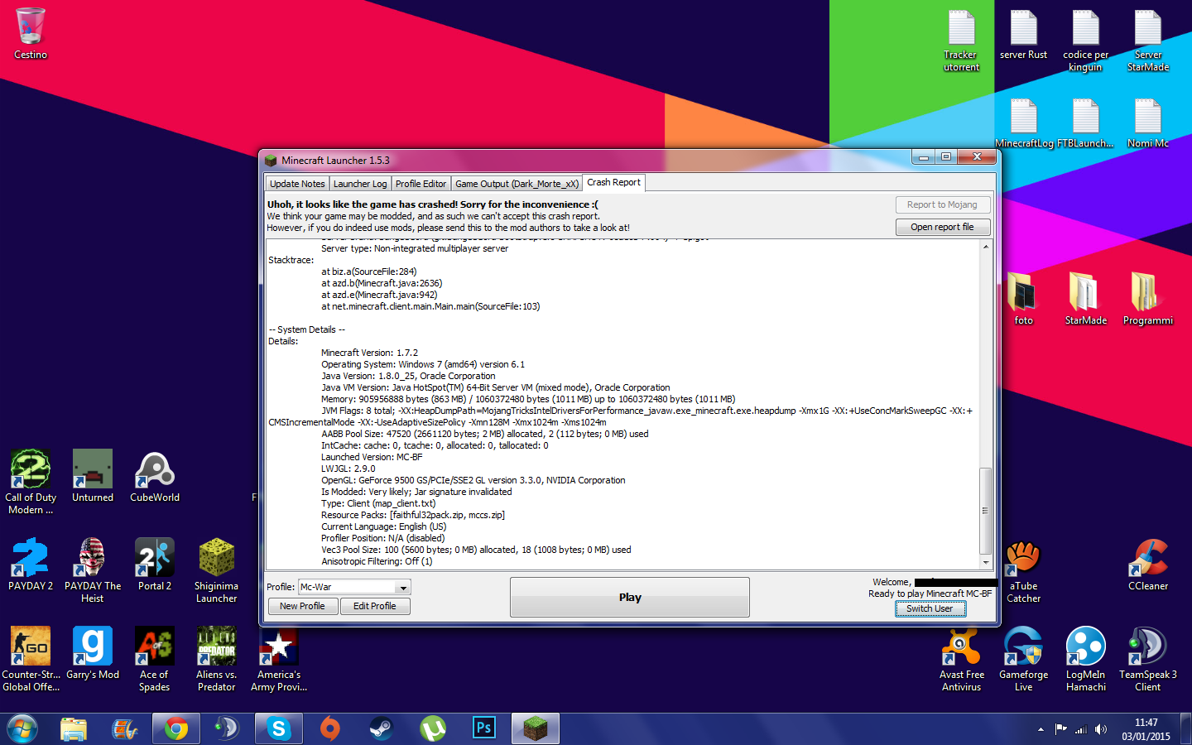This screenshot has width=1192, height=745.
Task: Click the volume icon in system tray
Action: [x=1100, y=729]
